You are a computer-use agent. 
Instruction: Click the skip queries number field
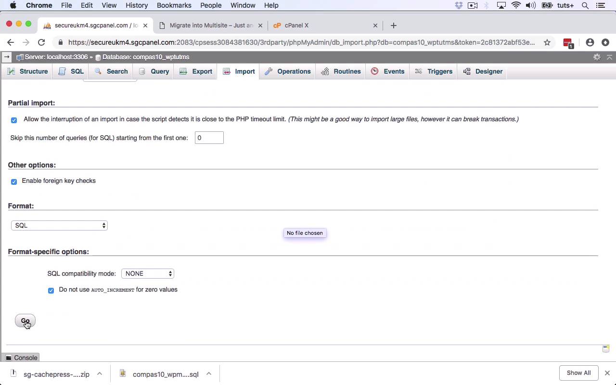tap(209, 138)
